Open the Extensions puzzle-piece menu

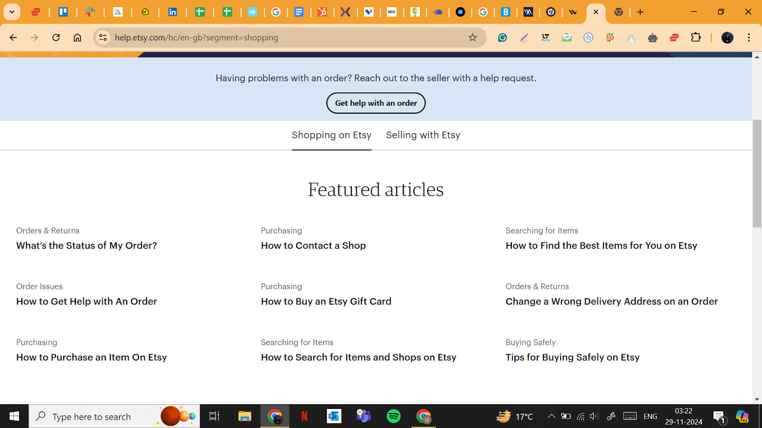(x=696, y=37)
